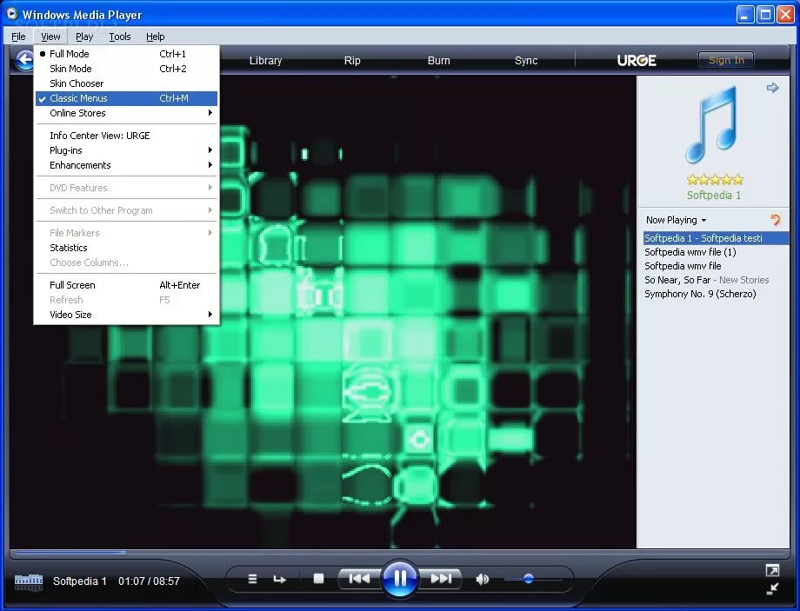Expand the Plug-ins submenu
This screenshot has height=611, width=800.
click(x=126, y=150)
